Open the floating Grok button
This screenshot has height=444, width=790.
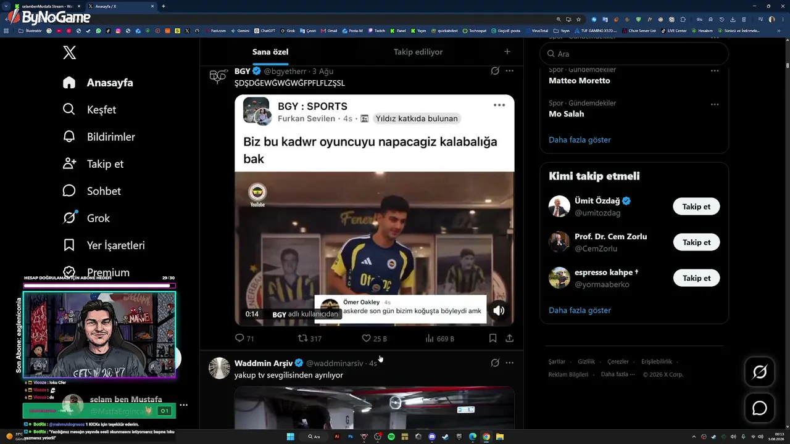[x=760, y=372]
